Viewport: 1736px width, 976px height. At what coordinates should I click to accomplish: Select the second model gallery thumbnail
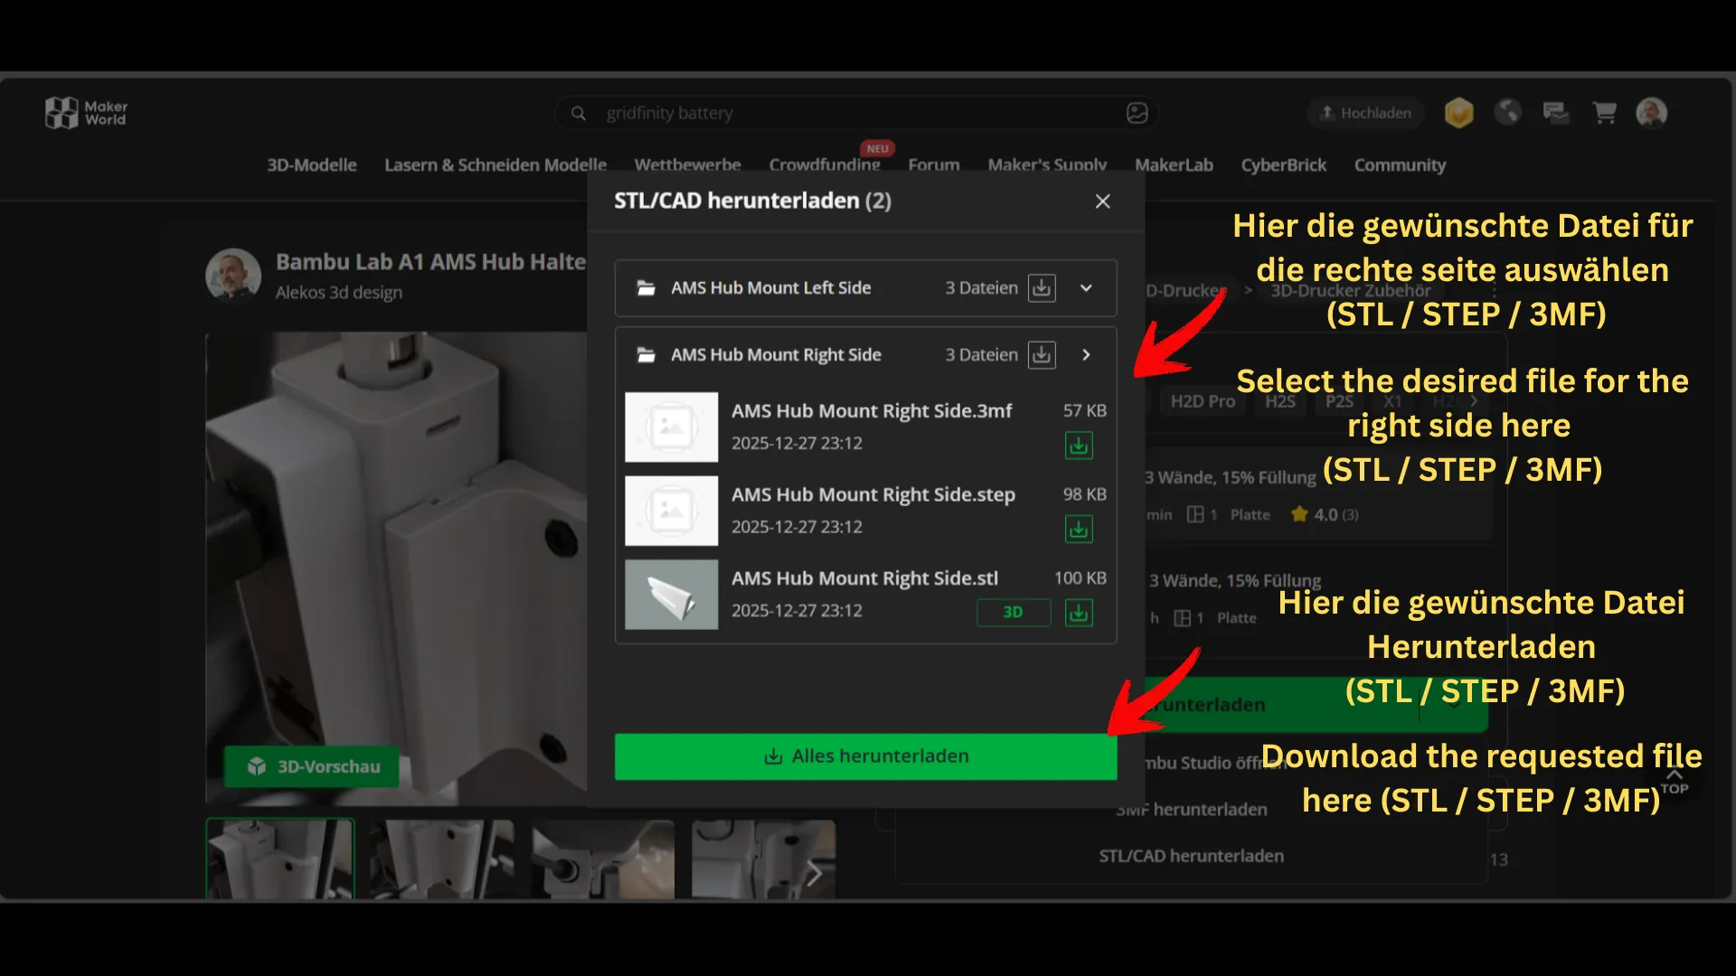pos(441,859)
